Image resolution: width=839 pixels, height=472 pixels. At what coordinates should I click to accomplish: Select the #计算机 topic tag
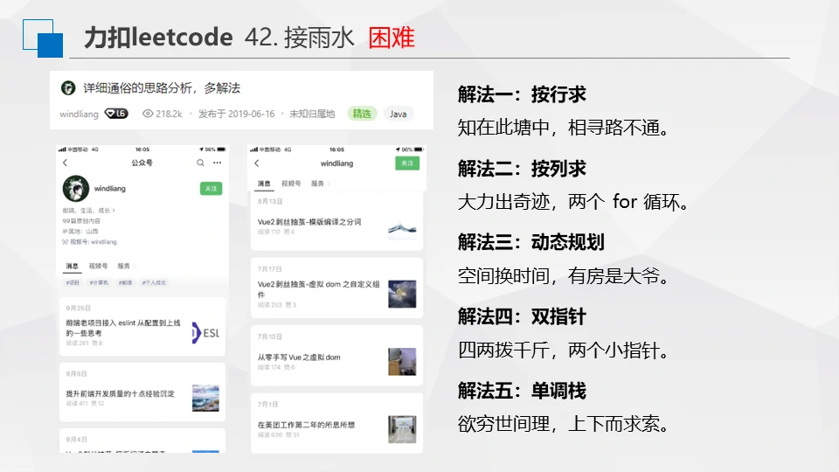click(x=97, y=282)
